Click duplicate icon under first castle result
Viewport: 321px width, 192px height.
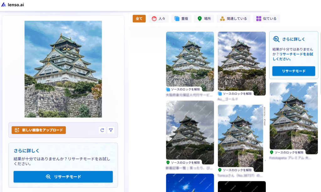(x=168, y=89)
